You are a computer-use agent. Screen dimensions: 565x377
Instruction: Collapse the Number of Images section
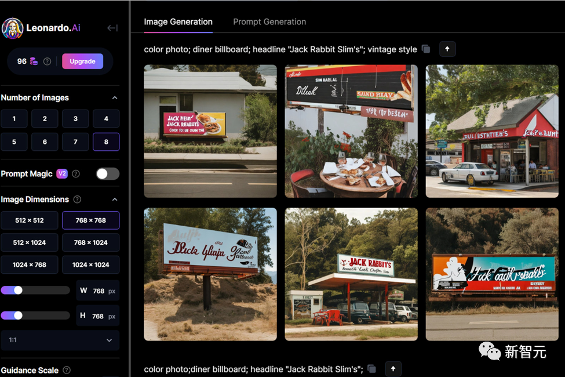[115, 98]
